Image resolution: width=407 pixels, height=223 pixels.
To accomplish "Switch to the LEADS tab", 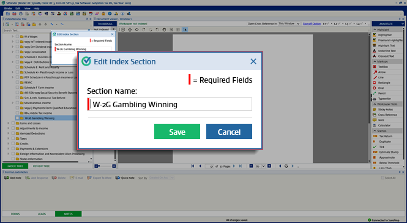I will tap(42, 214).
